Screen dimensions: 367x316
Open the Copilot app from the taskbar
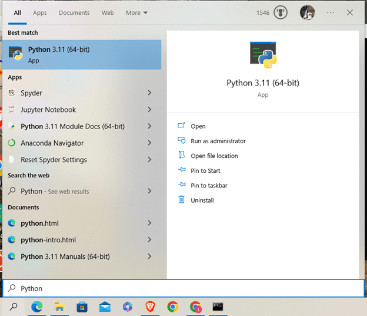[x=127, y=307]
